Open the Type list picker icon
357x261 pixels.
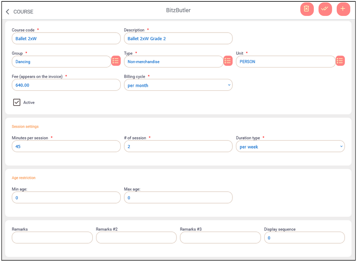[228, 61]
